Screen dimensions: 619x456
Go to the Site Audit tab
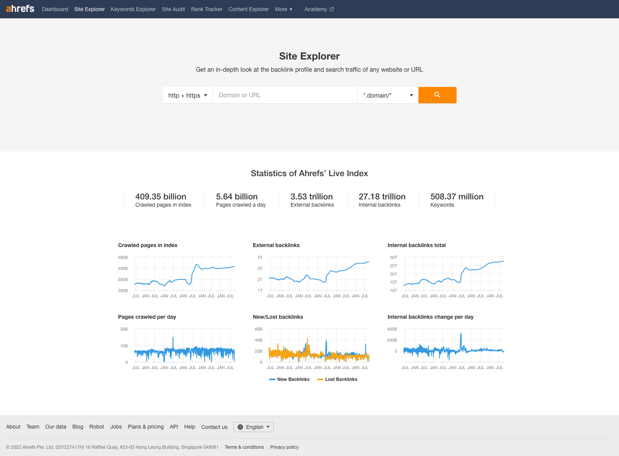(173, 9)
